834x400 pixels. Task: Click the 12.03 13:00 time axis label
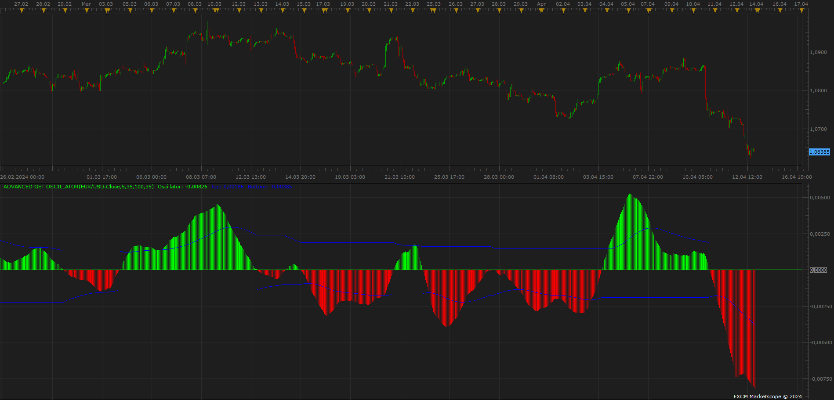click(250, 177)
